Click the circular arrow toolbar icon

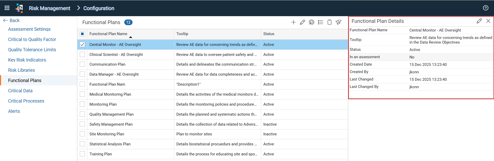click(311, 22)
